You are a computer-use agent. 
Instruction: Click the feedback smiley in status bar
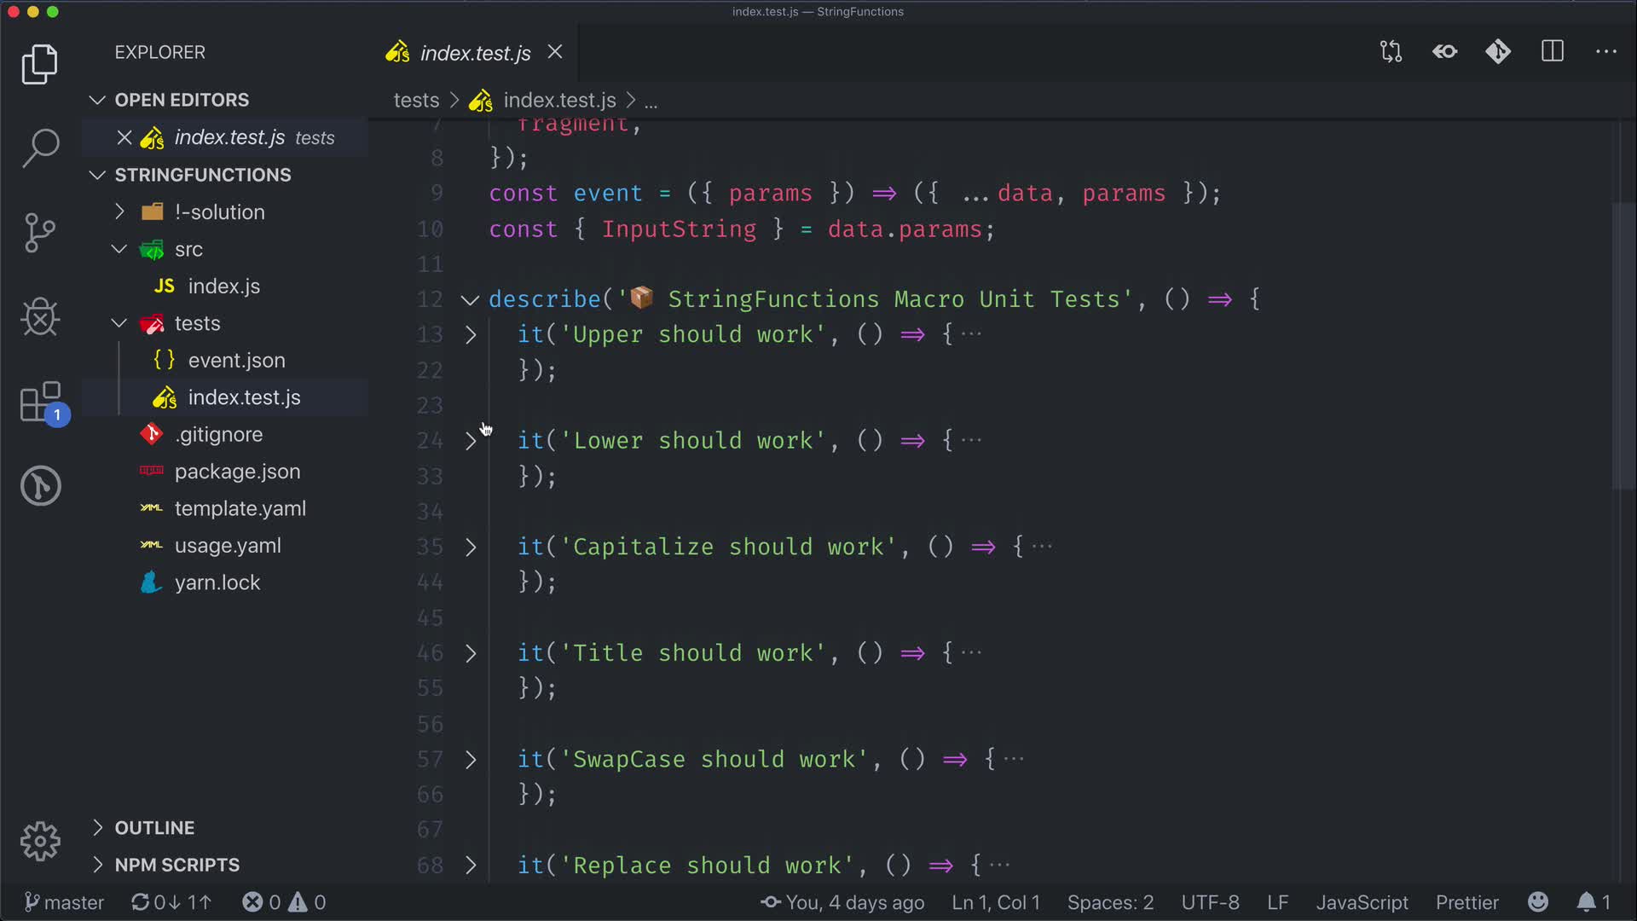coord(1538,902)
